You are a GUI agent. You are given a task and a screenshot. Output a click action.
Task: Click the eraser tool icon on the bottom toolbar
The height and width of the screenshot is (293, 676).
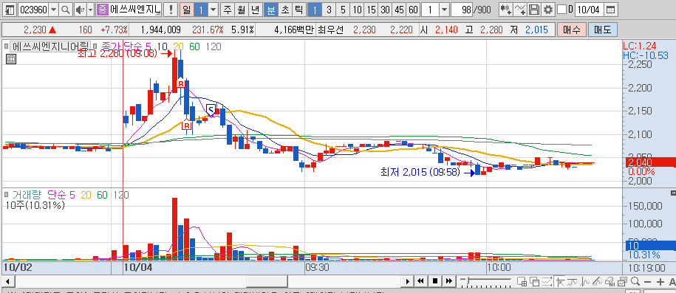pyautogui.click(x=610, y=282)
